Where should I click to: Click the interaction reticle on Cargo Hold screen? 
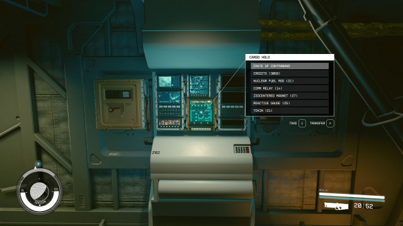[201, 112]
